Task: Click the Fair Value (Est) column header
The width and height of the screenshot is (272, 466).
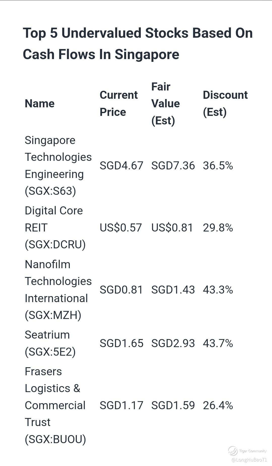Action: (165, 103)
